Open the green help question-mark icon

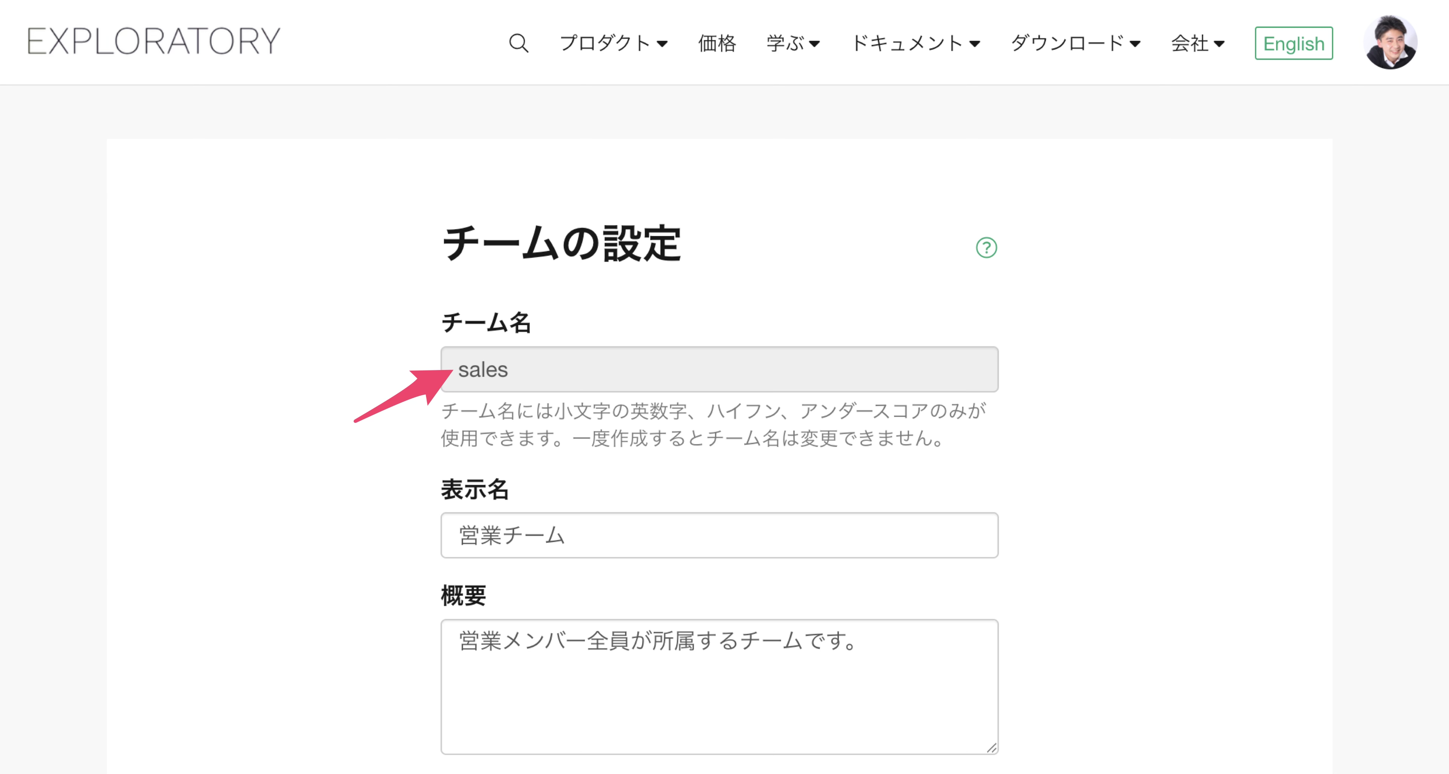pos(986,247)
